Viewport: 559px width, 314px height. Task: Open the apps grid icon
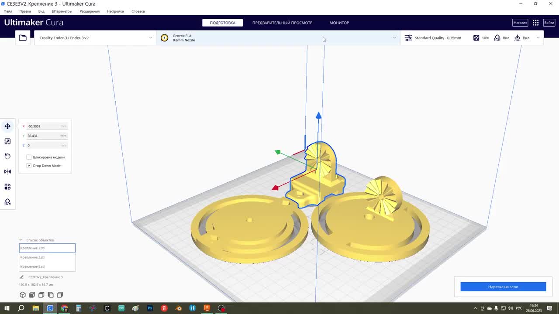pos(536,23)
